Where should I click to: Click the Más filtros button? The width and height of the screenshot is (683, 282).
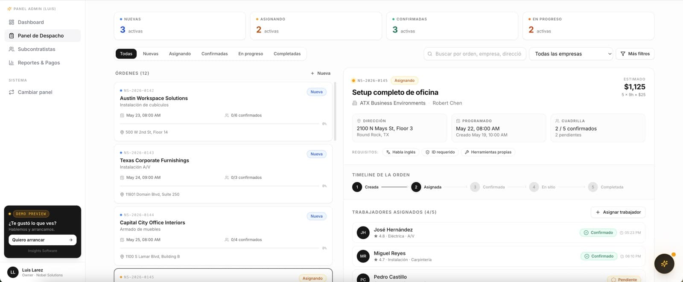(x=635, y=54)
